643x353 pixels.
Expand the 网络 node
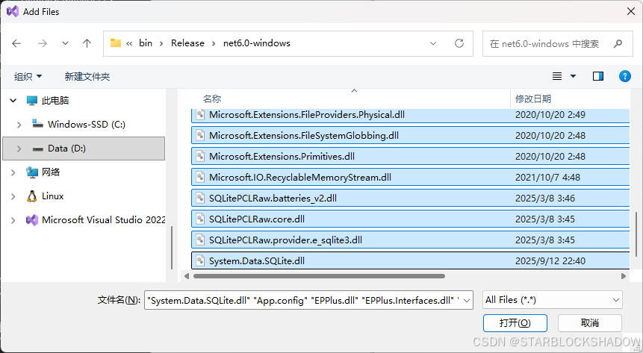click(13, 172)
